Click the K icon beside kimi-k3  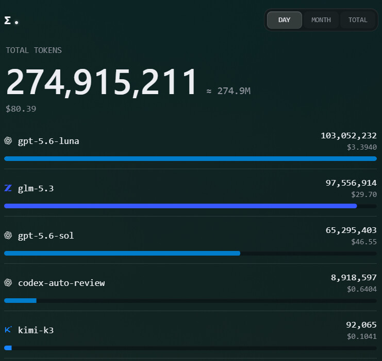point(8,330)
